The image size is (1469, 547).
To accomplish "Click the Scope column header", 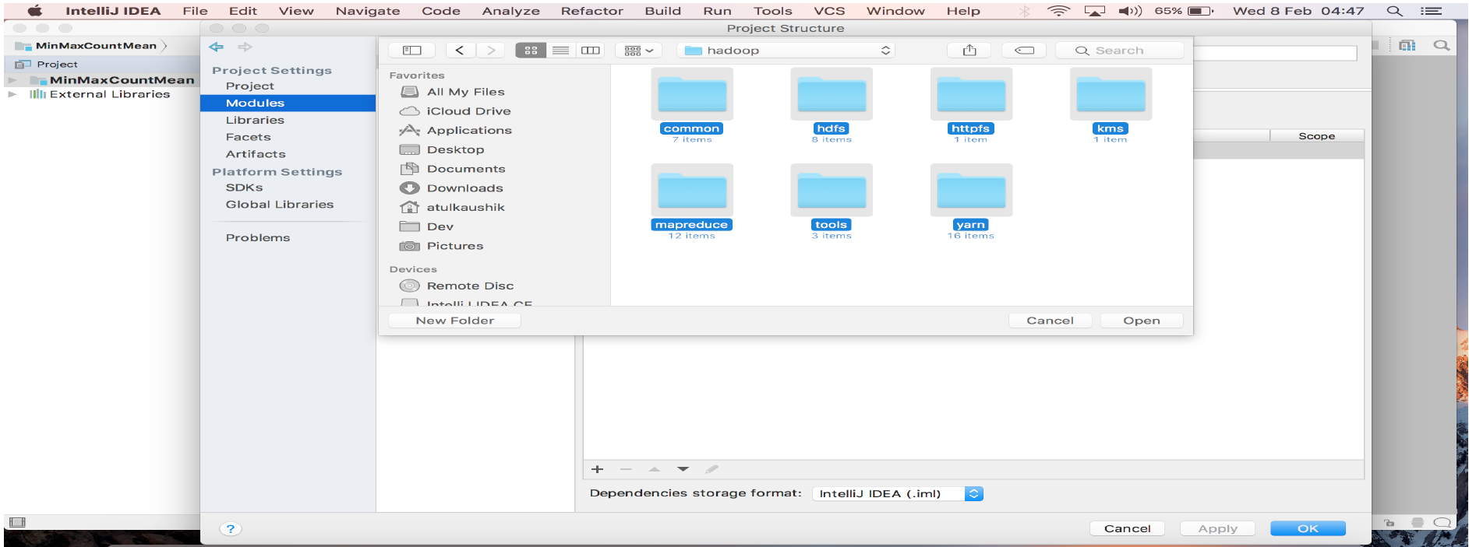I will (1316, 136).
